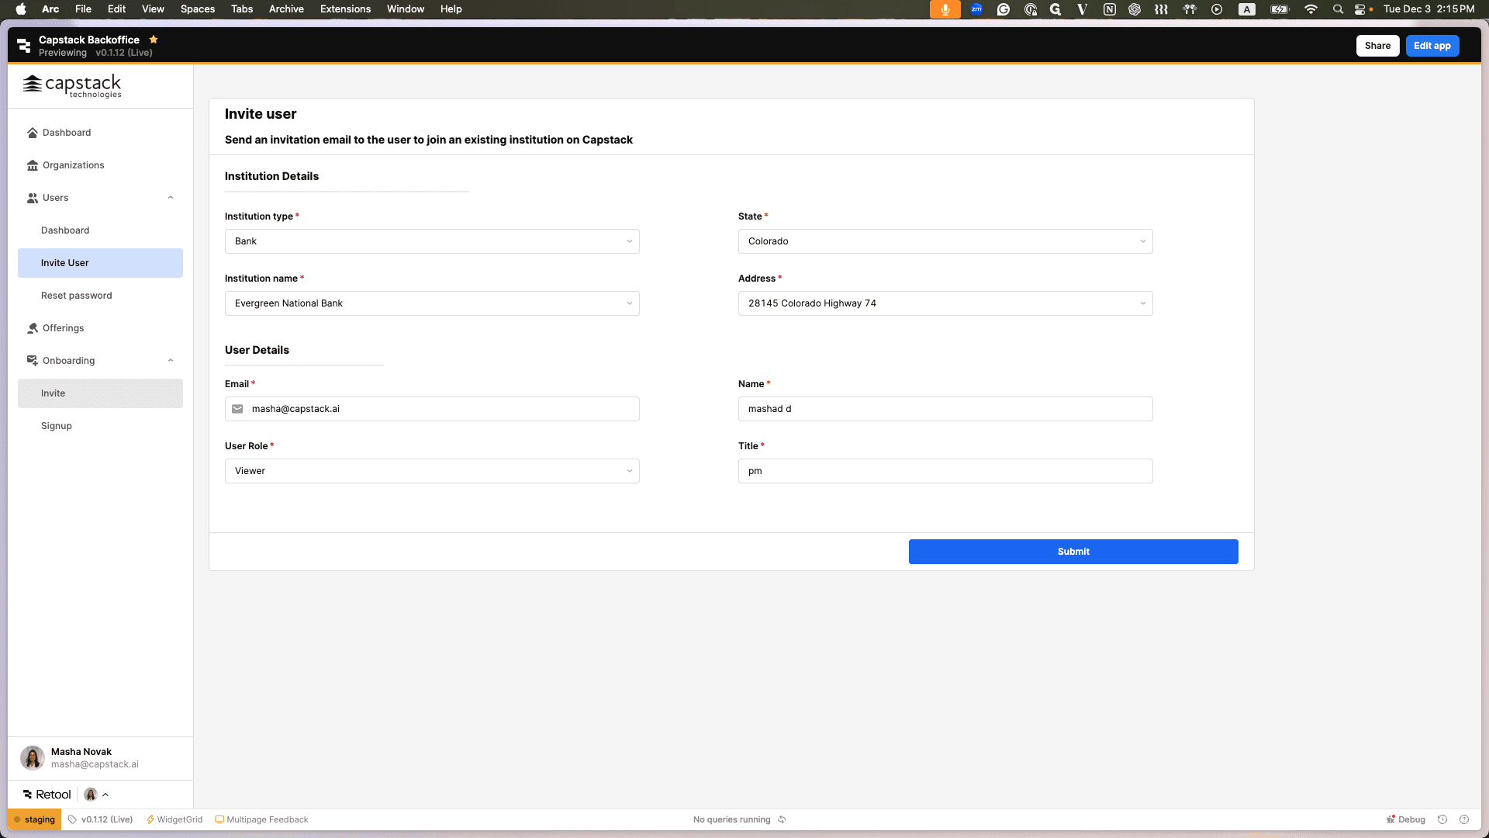This screenshot has width=1489, height=838.
Task: Select Signup under Onboarding
Action: pyautogui.click(x=100, y=426)
